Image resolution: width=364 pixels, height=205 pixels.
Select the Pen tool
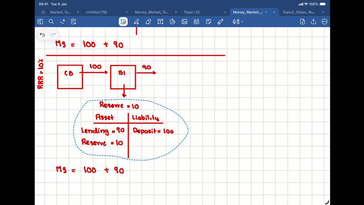point(136,22)
